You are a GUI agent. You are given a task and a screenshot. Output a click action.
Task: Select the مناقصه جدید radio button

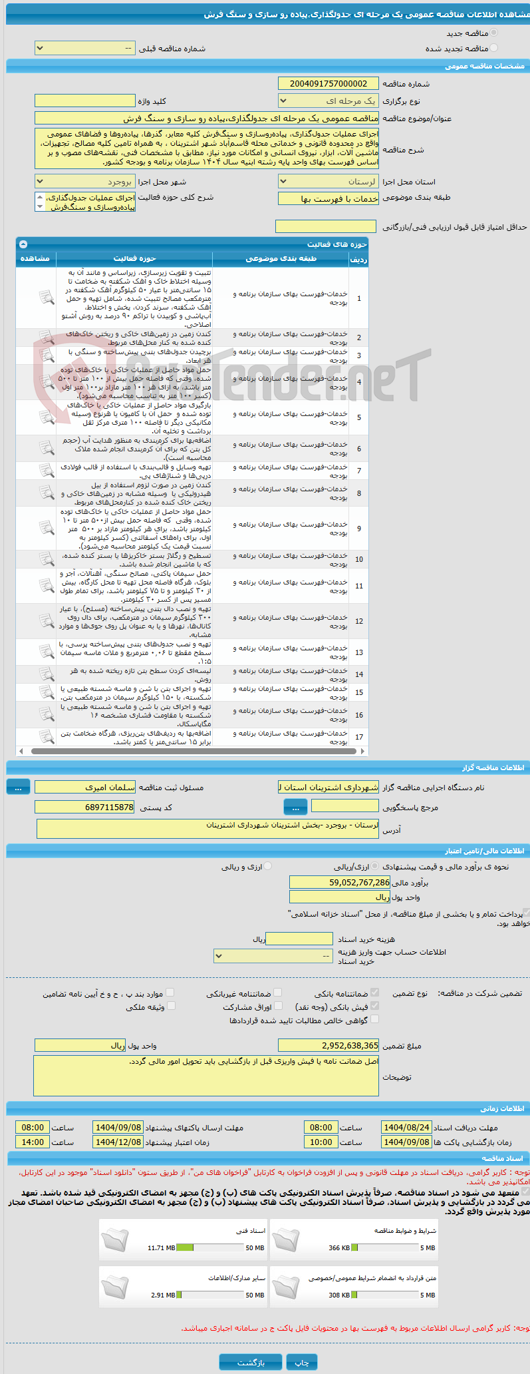(x=493, y=33)
